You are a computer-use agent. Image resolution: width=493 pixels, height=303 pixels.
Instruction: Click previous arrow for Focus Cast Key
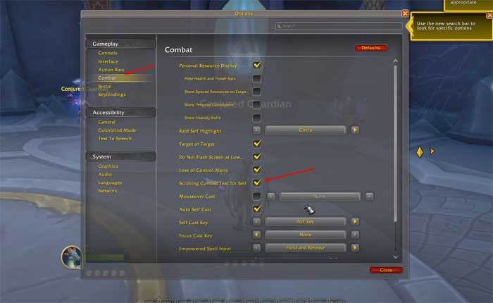pyautogui.click(x=256, y=235)
